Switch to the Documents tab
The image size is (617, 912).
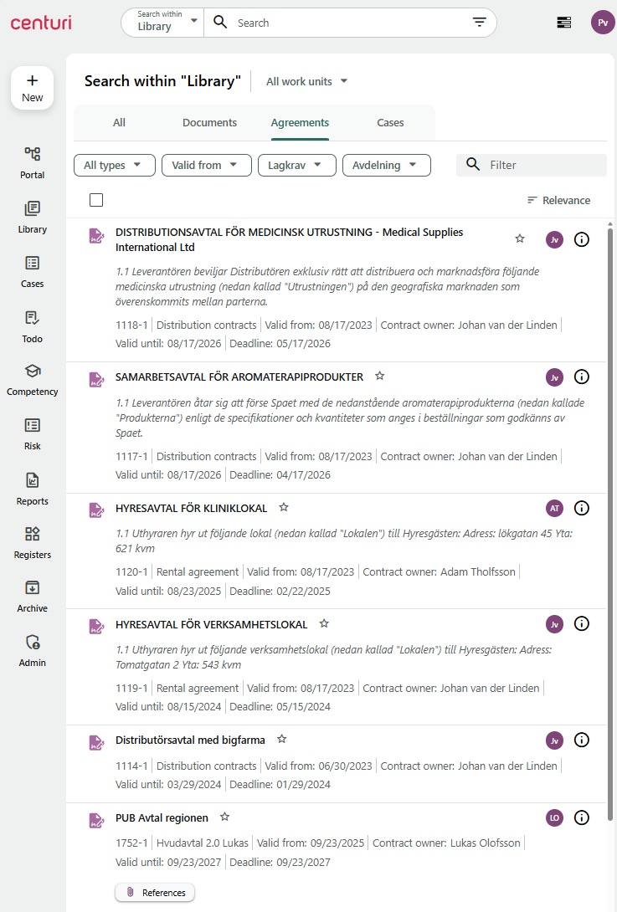point(209,123)
